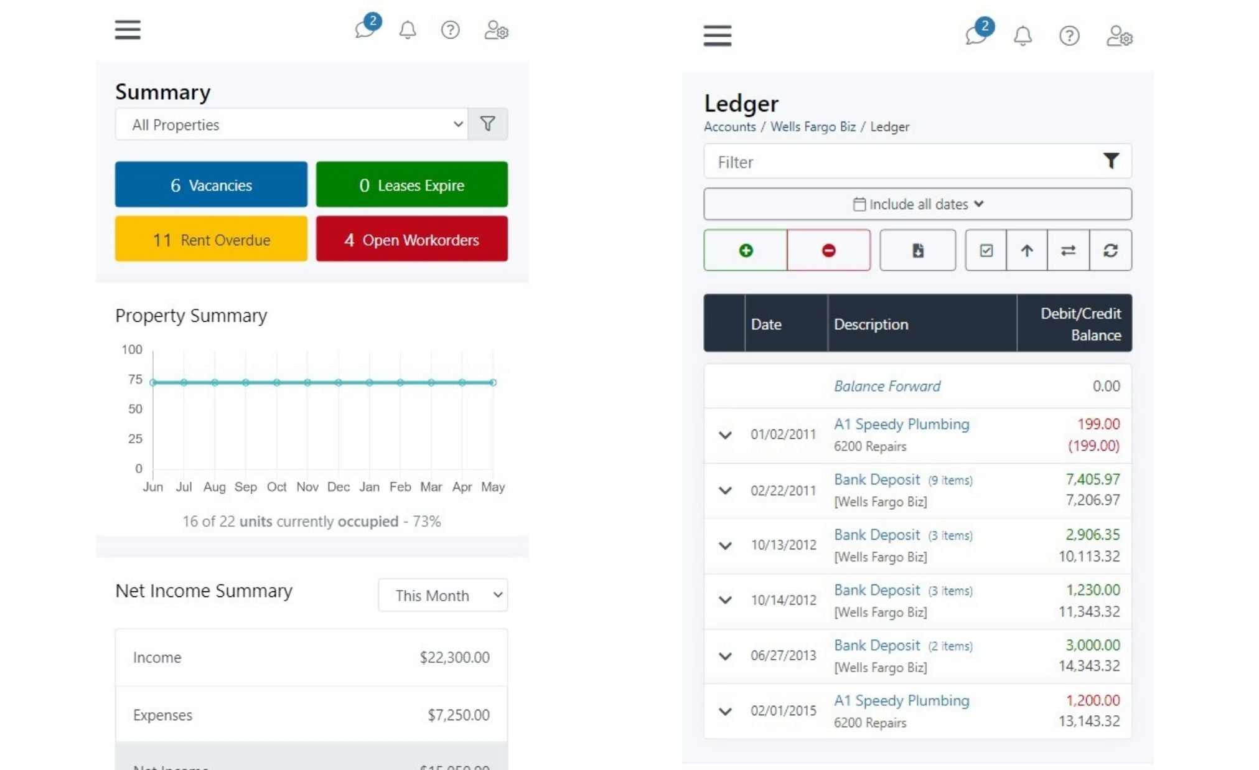The height and width of the screenshot is (770, 1259).
Task: Click the transfer arrows icon
Action: pyautogui.click(x=1068, y=250)
